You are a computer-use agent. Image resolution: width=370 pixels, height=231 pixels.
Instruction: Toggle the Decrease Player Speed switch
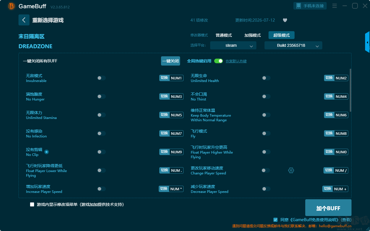click(x=266, y=189)
